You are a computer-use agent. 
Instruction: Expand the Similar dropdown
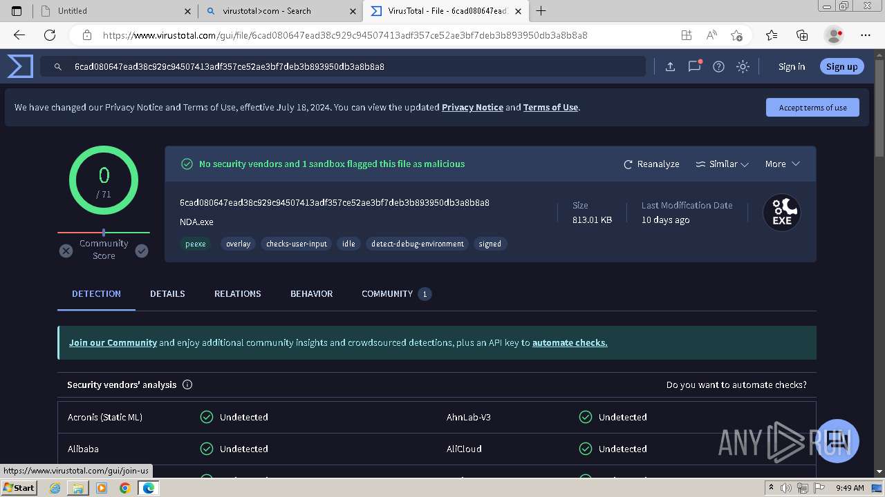pyautogui.click(x=722, y=164)
